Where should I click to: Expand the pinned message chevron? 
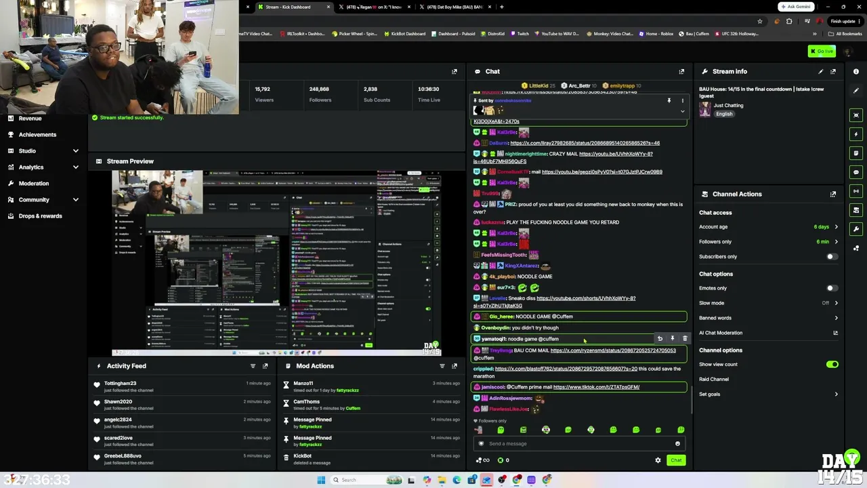[x=682, y=111]
